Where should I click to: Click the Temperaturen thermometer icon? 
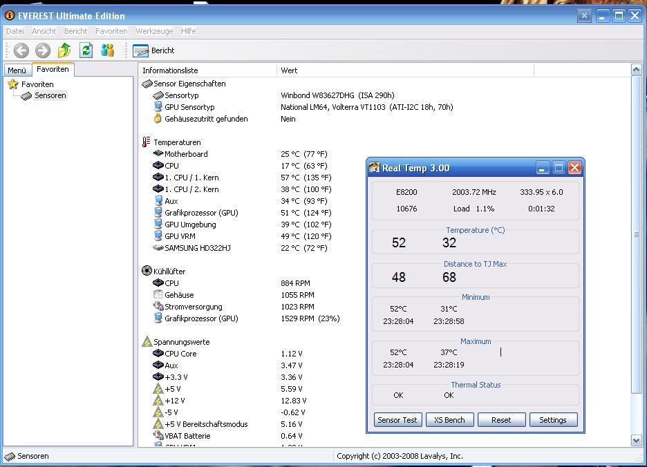pyautogui.click(x=146, y=142)
